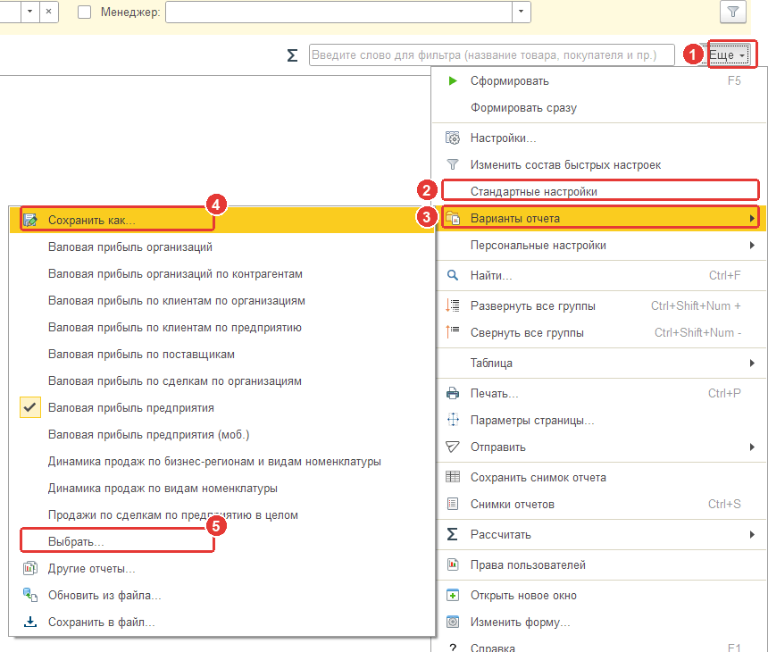Click the Сохранить в файл download icon
The height and width of the screenshot is (652, 768).
point(30,623)
